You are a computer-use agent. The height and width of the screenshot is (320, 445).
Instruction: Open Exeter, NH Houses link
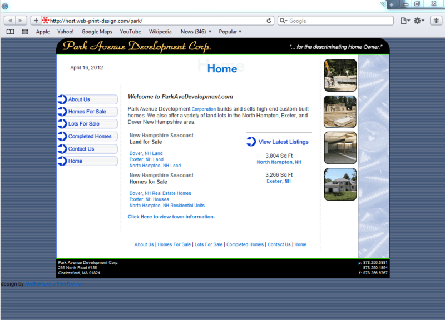(x=149, y=199)
